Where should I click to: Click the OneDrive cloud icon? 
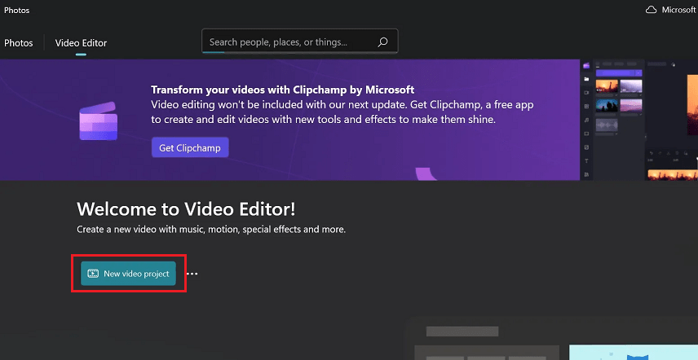(x=652, y=10)
